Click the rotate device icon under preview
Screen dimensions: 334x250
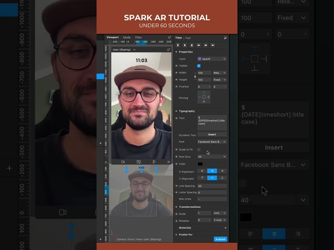coord(154,162)
